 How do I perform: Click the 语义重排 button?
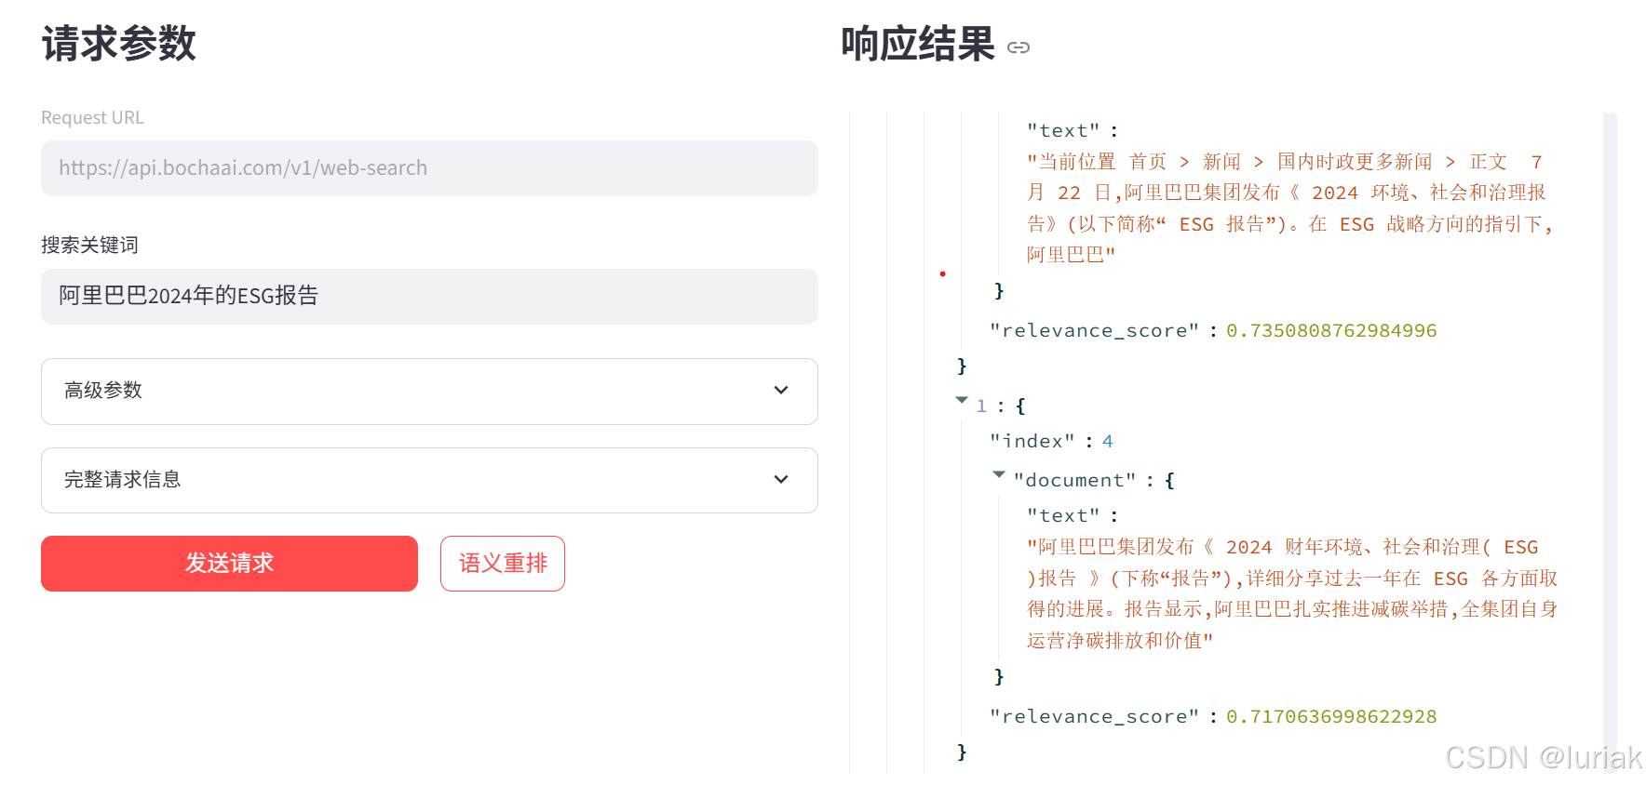coord(503,564)
